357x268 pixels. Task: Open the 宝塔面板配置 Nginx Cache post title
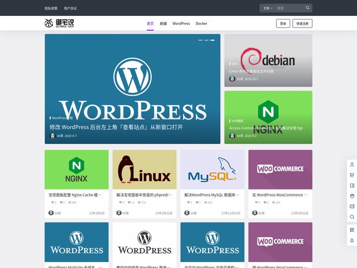click(x=75, y=195)
